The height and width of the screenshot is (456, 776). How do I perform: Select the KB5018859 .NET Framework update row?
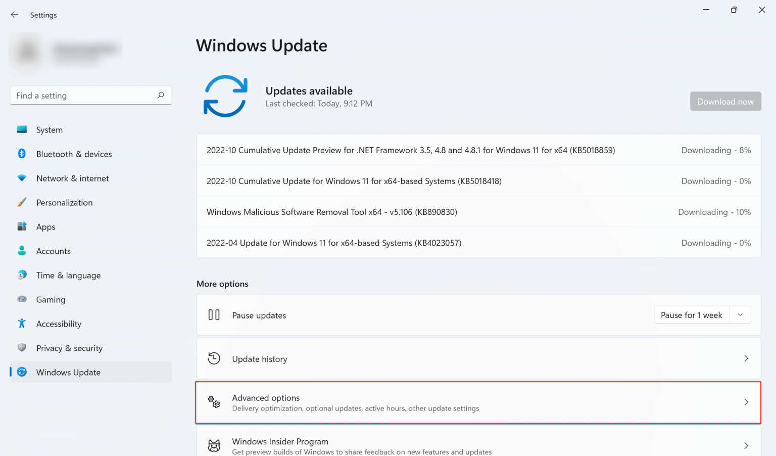[478, 150]
